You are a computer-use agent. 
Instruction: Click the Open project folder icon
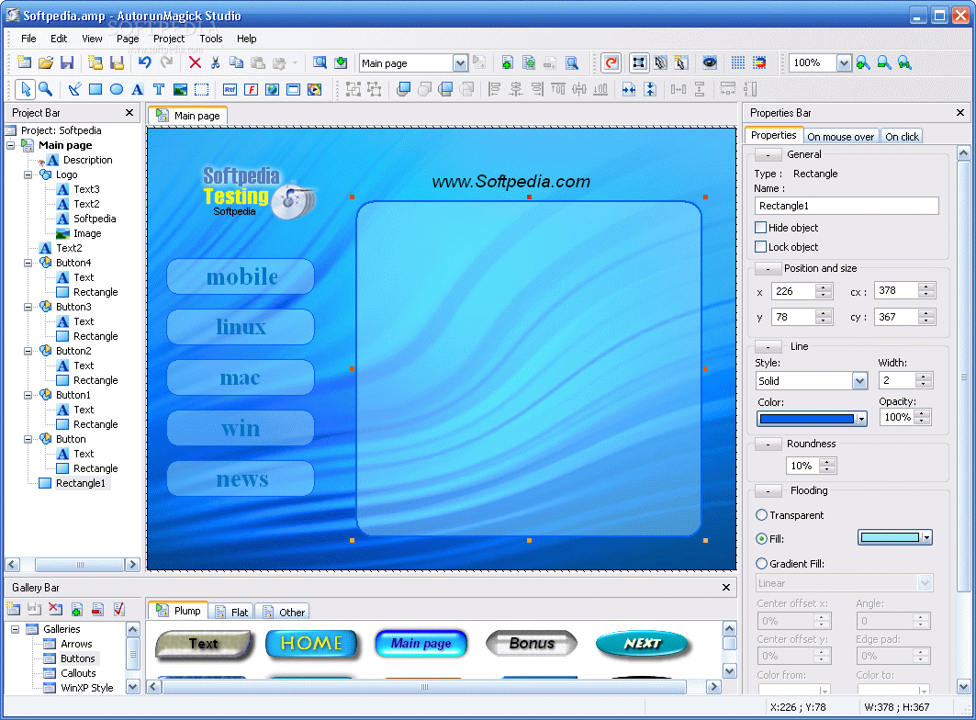pyautogui.click(x=45, y=62)
